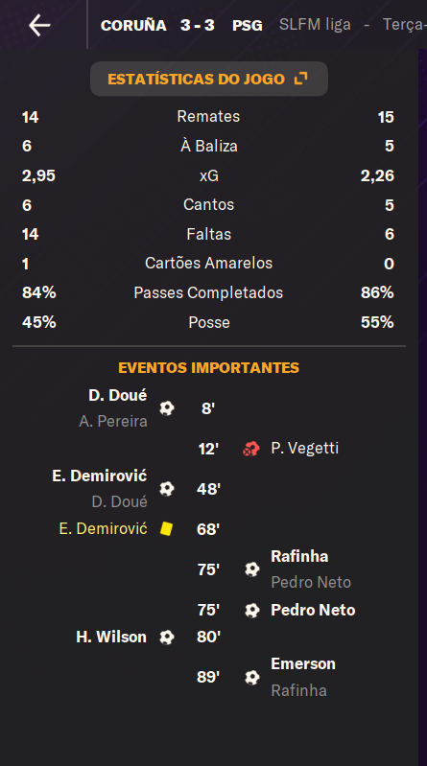
Task: Click the goal ball icon at 48'
Action: coord(167,489)
